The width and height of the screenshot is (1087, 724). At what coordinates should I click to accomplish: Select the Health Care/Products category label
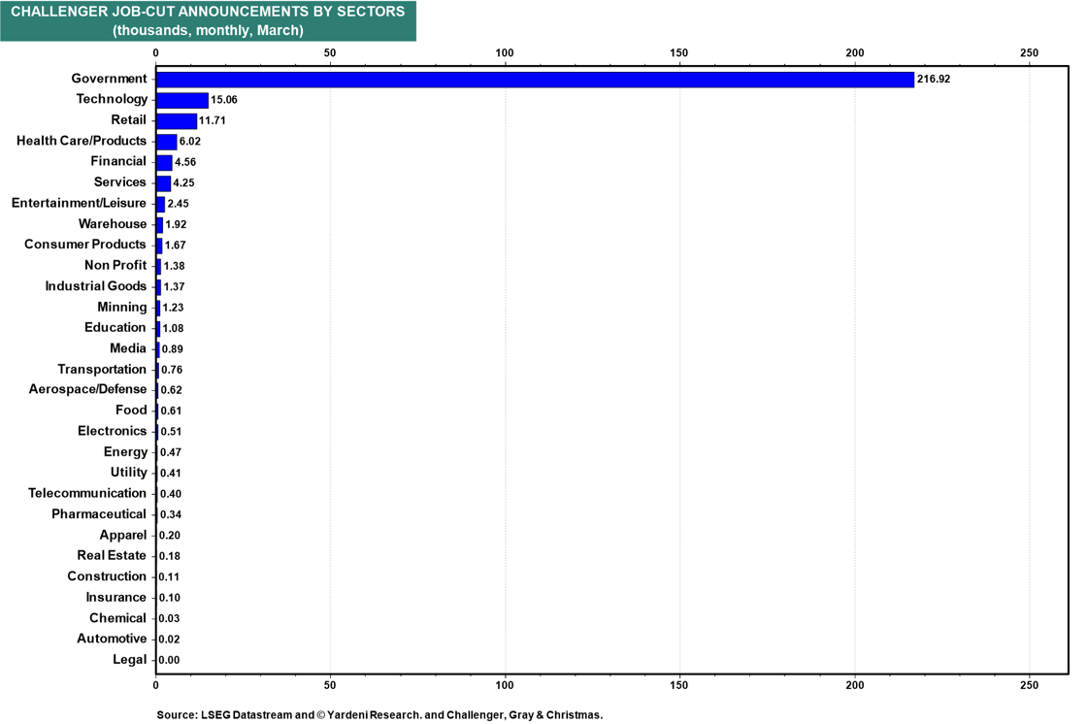[x=82, y=141]
